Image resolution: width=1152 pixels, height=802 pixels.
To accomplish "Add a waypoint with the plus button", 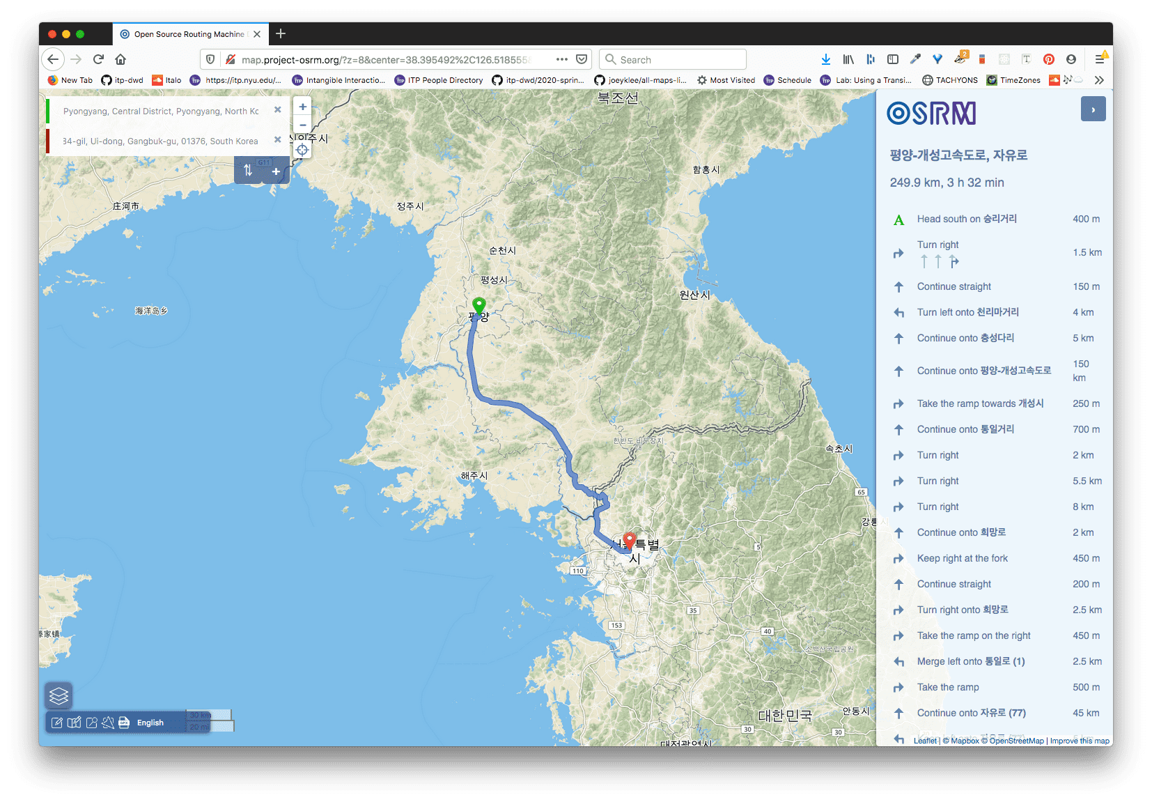I will tap(276, 171).
